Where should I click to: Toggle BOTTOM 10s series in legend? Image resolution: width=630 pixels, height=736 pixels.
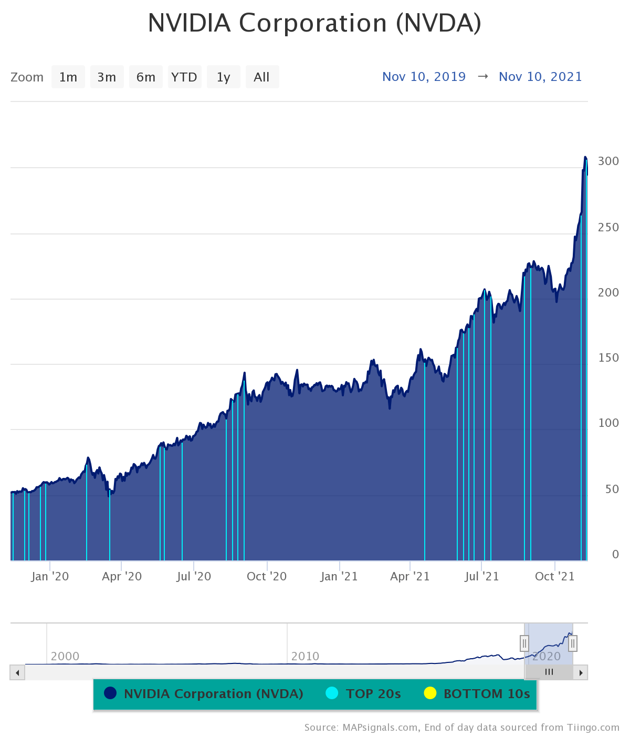point(477,693)
